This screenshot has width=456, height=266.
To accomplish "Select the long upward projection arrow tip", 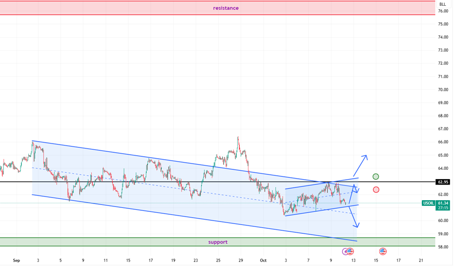I will (365, 156).
